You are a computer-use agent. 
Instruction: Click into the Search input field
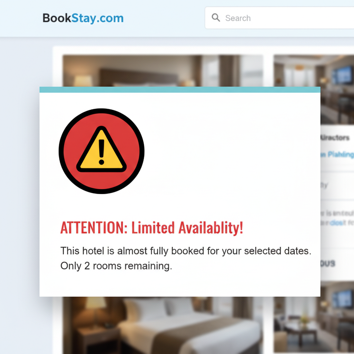[279, 18]
